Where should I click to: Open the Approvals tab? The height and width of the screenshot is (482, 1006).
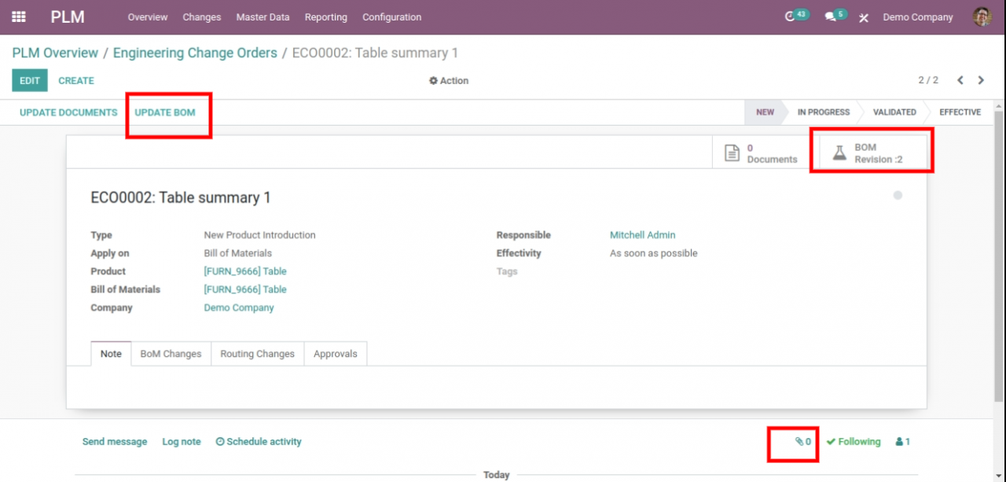pos(336,353)
